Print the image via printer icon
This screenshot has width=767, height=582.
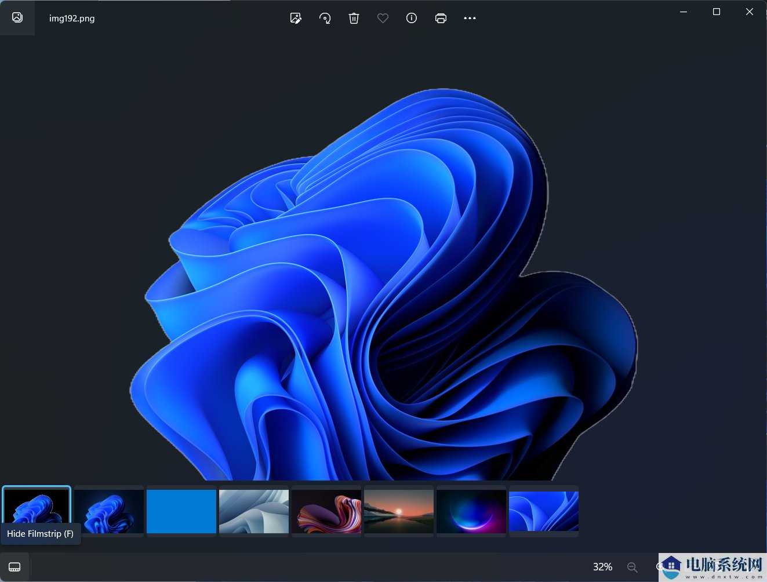point(441,18)
